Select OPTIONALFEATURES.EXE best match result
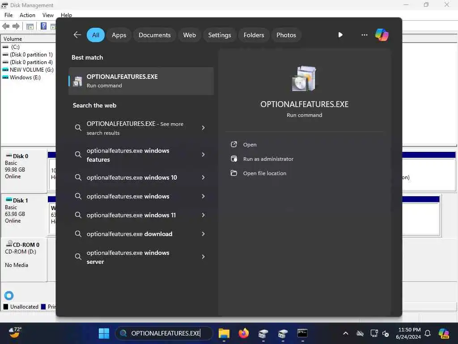The image size is (458, 344). pyautogui.click(x=141, y=81)
